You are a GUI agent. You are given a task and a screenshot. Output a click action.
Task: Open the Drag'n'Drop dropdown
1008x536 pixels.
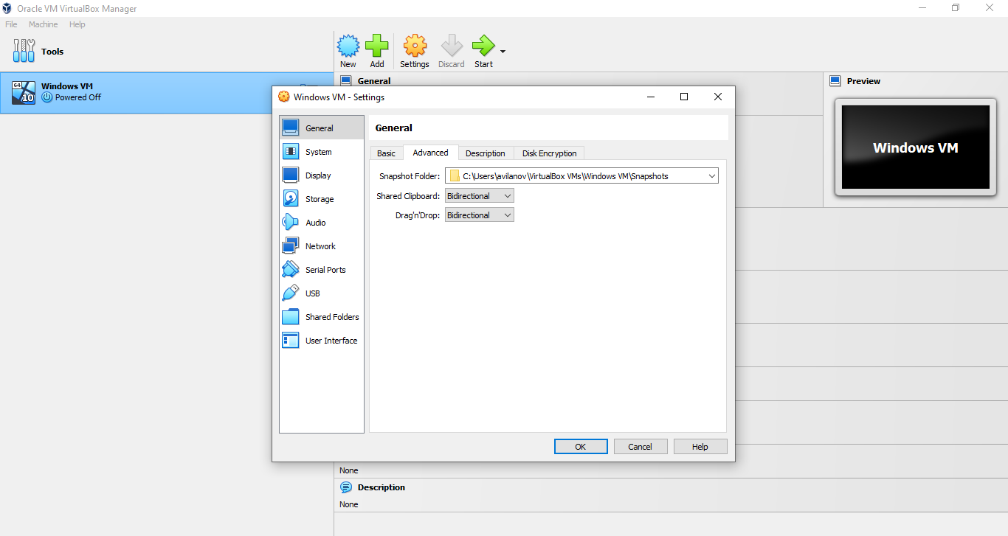(480, 215)
